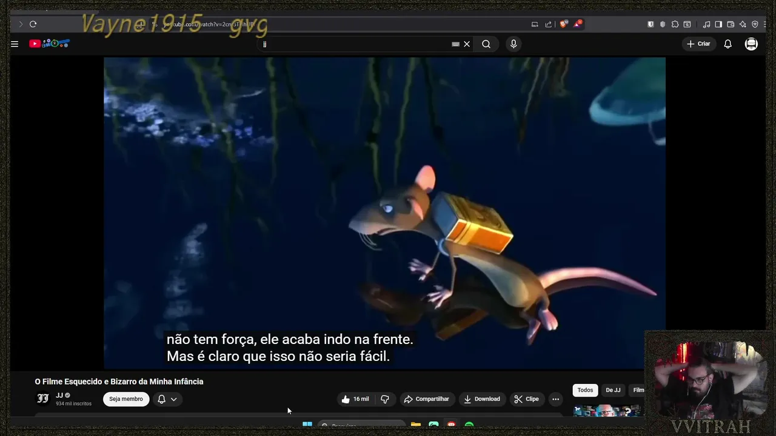
Task: Create a Clipe from video
Action: pos(526,399)
